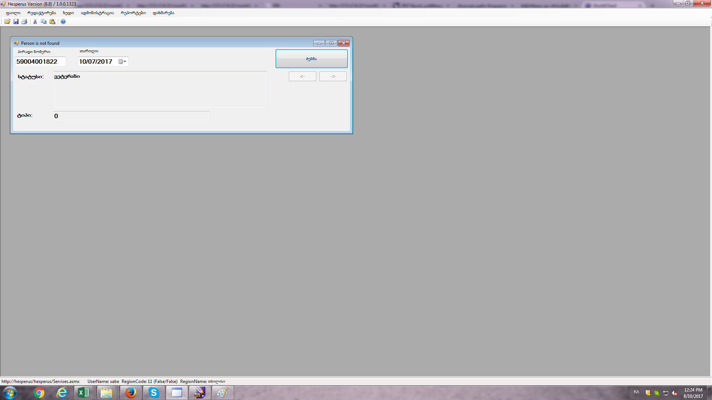Click the Save floppy disk icon
712x400 pixels.
click(16, 21)
